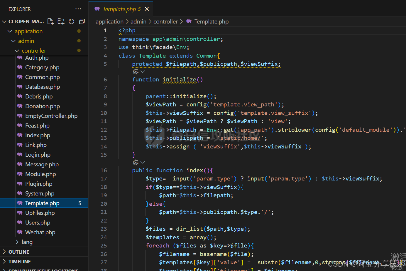Click the PHP icon beside System.php
Screen dimensions: 406x271
pos(20,193)
